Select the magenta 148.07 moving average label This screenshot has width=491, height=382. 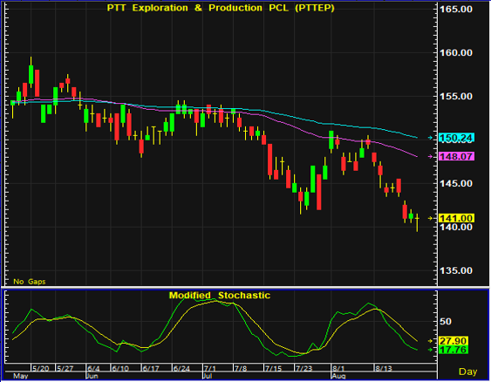point(456,156)
